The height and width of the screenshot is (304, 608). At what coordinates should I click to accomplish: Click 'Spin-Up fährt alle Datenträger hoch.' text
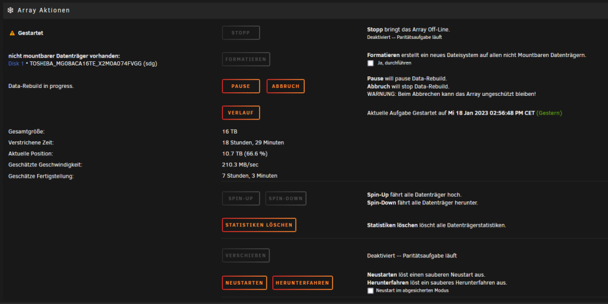[414, 195]
